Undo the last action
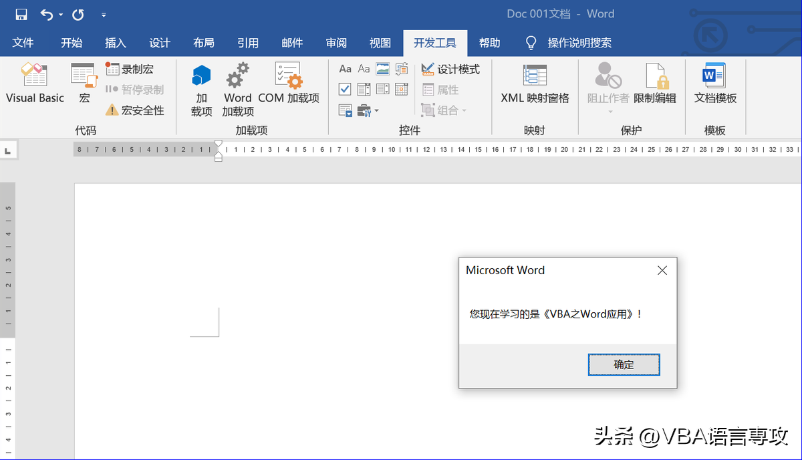This screenshot has height=460, width=802. pyautogui.click(x=47, y=14)
